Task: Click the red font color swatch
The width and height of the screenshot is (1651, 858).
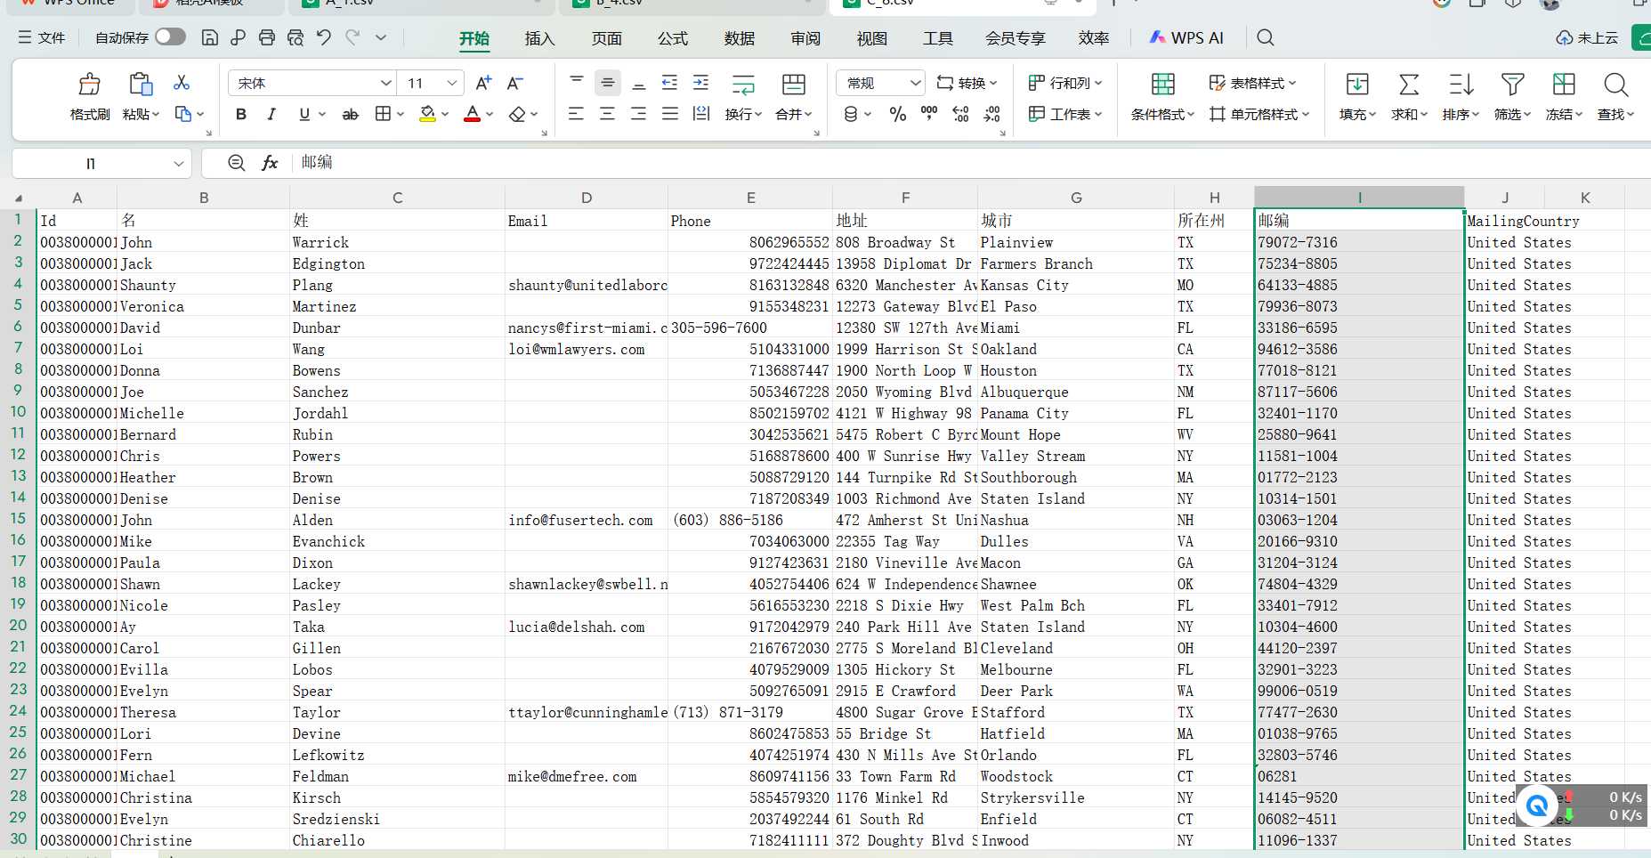Action: (473, 114)
